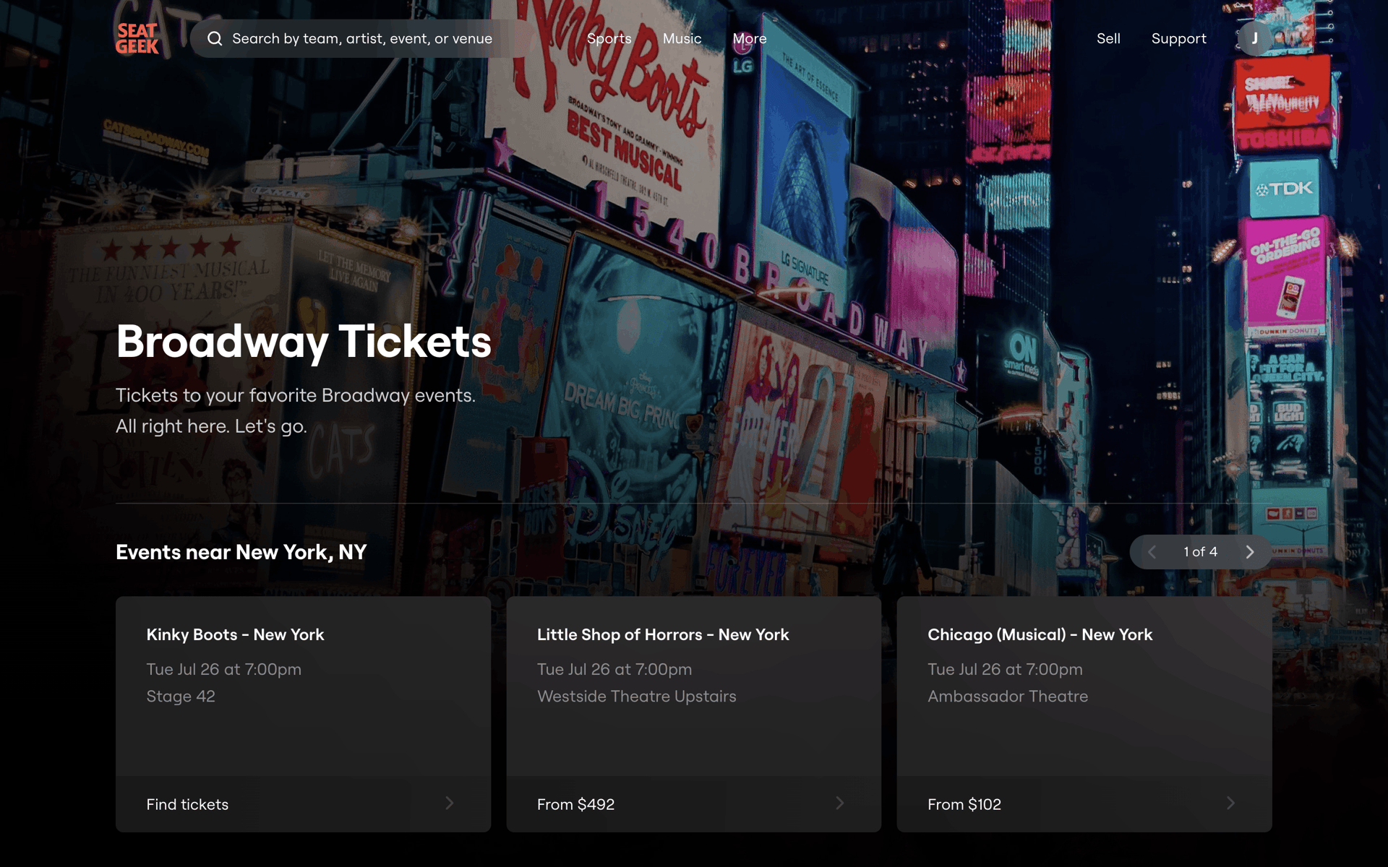This screenshot has height=867, width=1388.
Task: Click chevron on Chicago (Musical) card
Action: [1230, 803]
